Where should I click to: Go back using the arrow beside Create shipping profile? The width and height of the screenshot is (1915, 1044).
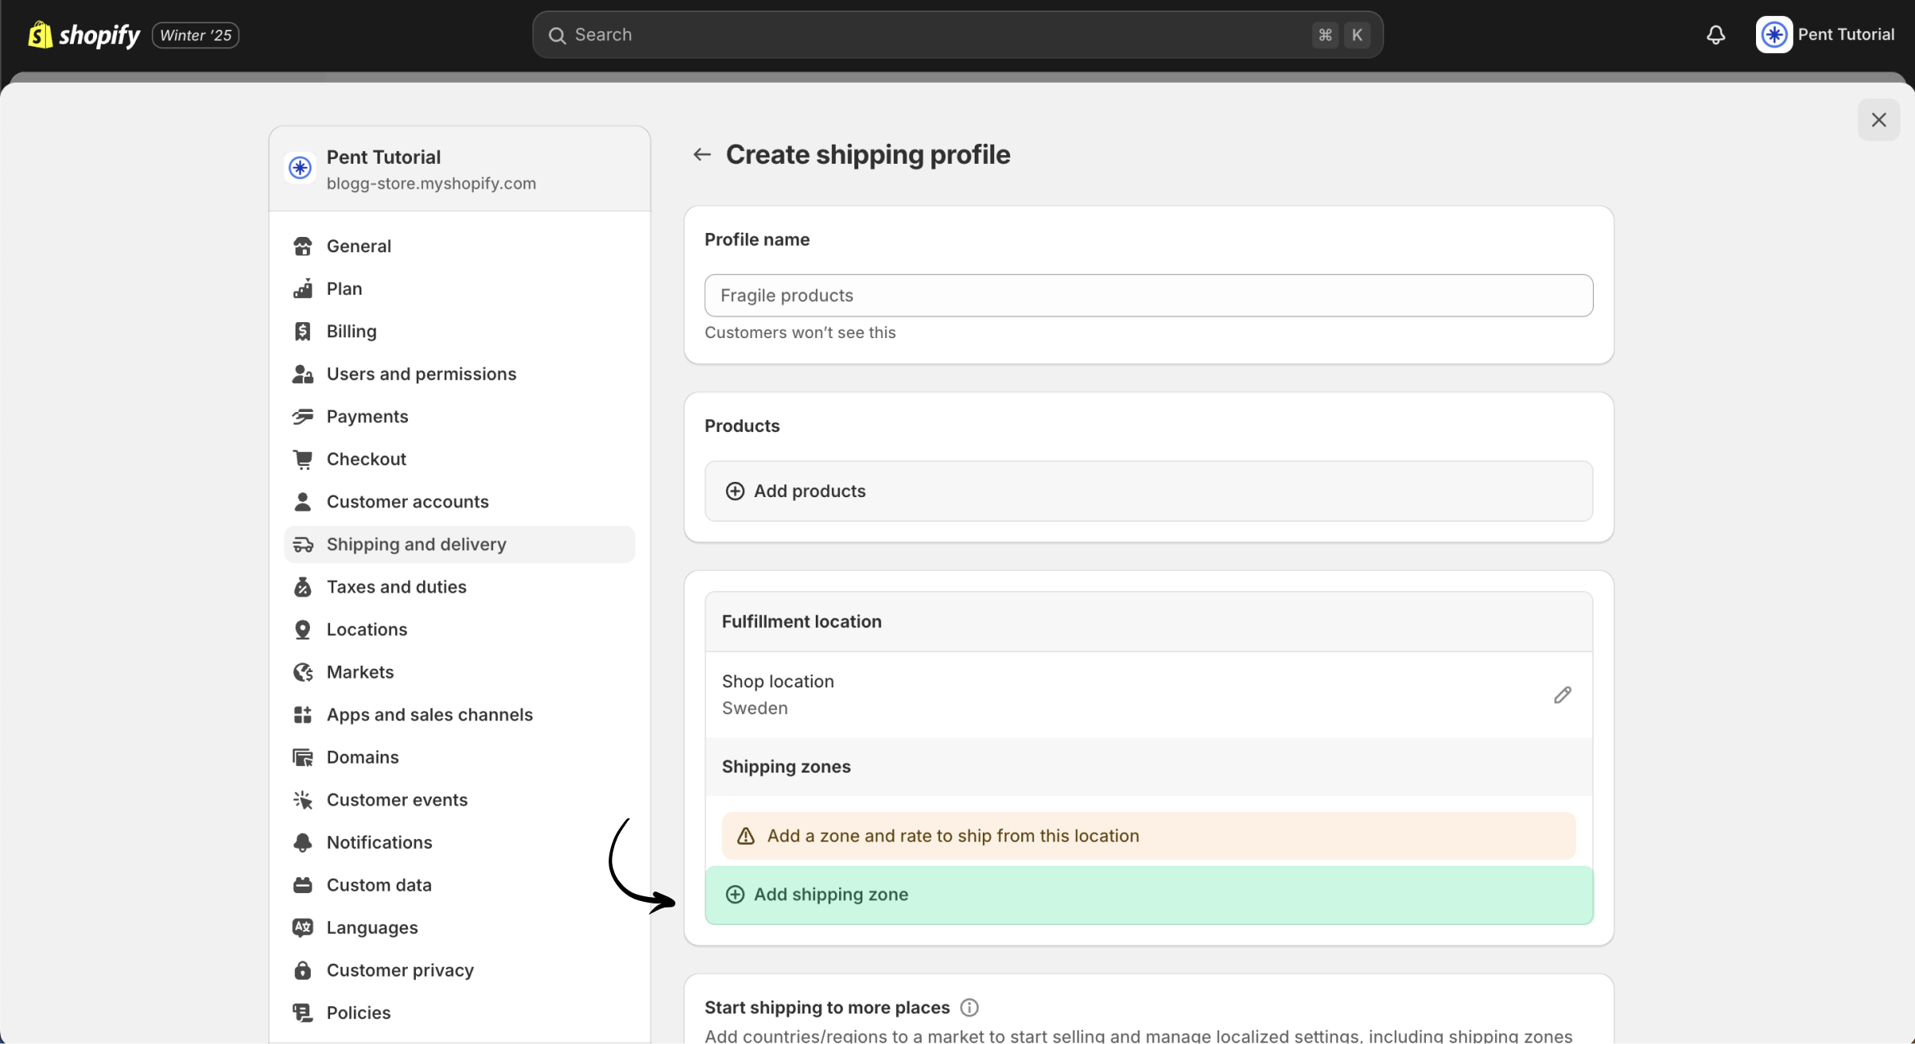[x=702, y=154]
